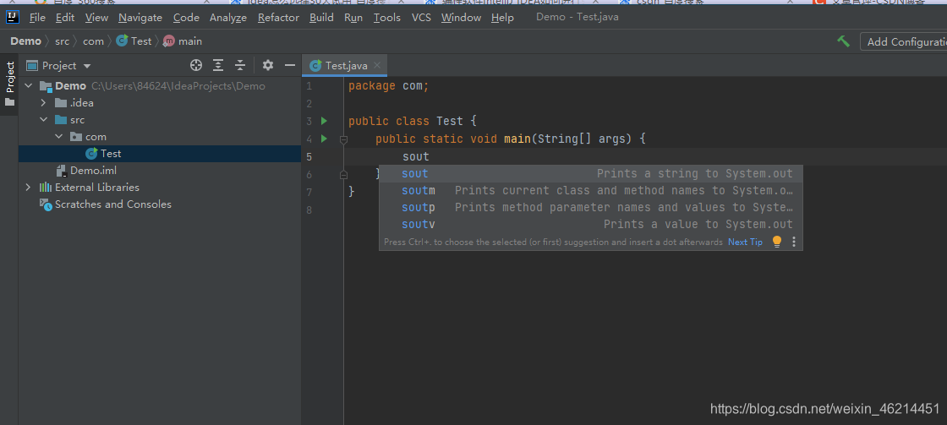The width and height of the screenshot is (947, 425).
Task: Click src in the breadcrumb bar
Action: [x=63, y=41]
